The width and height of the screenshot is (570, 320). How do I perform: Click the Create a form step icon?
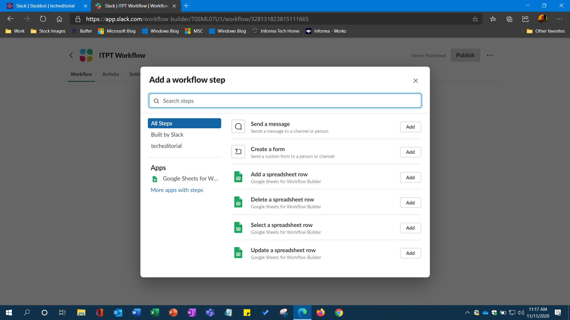238,151
